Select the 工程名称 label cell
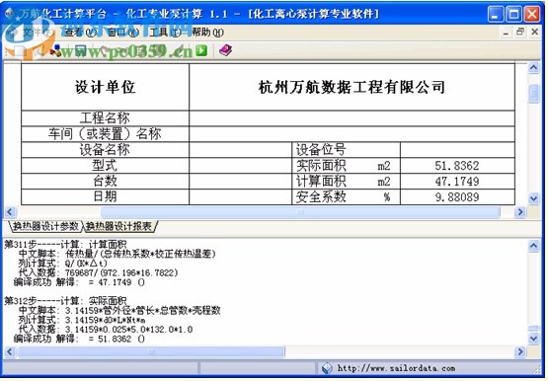 (x=106, y=118)
